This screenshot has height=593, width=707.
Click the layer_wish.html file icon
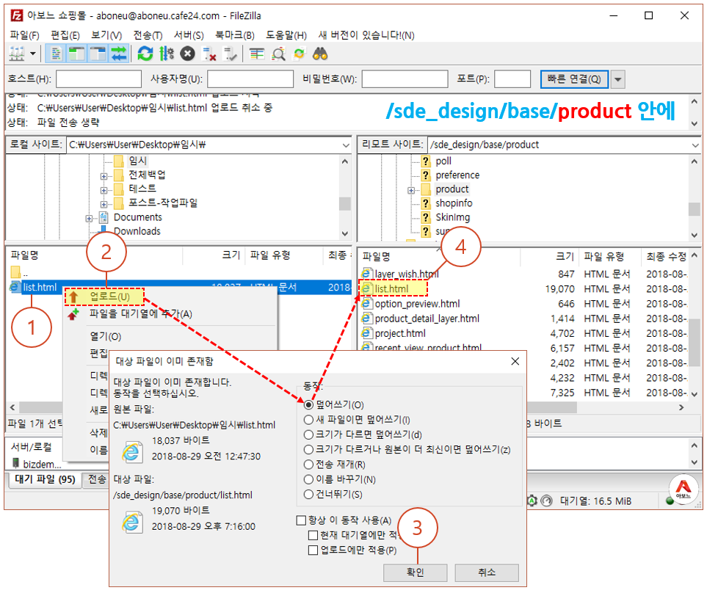point(366,274)
